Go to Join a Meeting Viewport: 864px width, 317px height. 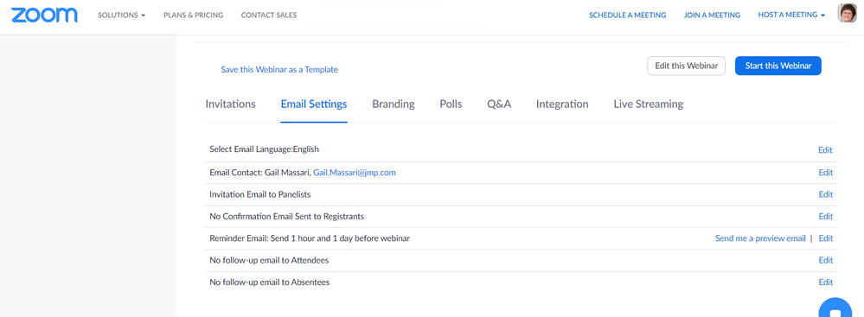712,15
